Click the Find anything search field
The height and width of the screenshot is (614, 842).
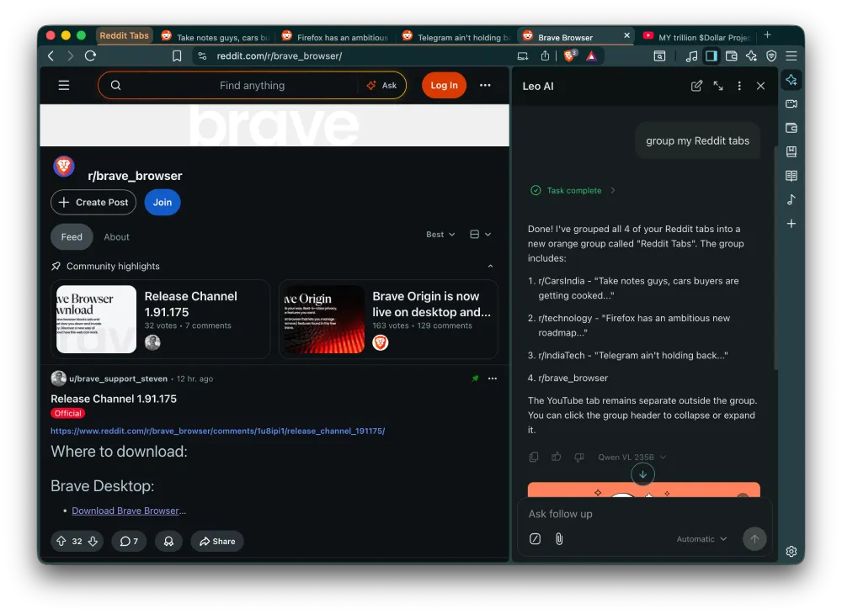[252, 85]
